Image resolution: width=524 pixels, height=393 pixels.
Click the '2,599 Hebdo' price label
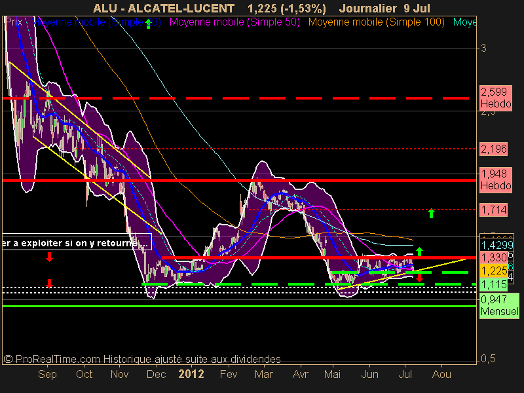(496, 98)
